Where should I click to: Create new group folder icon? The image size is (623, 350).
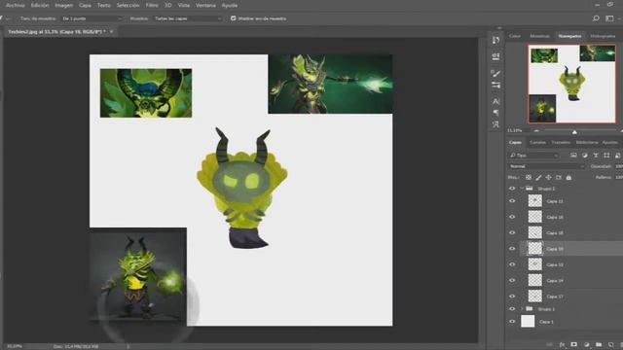599,344
